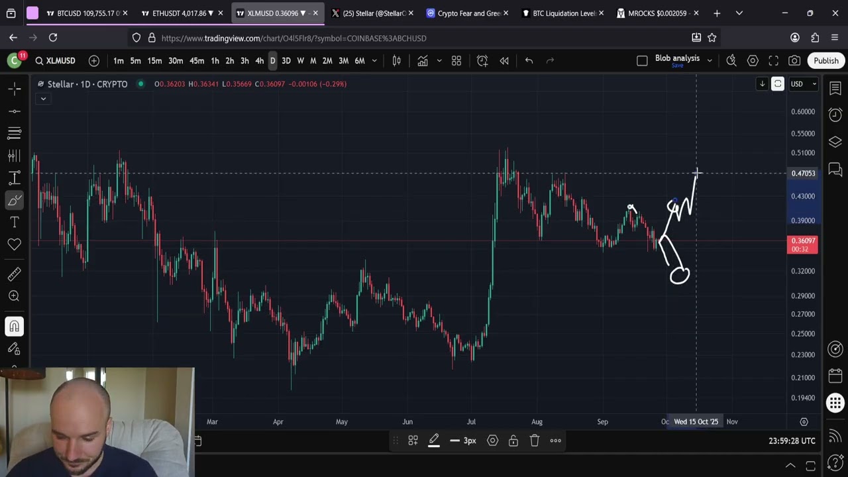Screen dimensions: 848x477
Task: Select the 3D interval
Action: 286,61
